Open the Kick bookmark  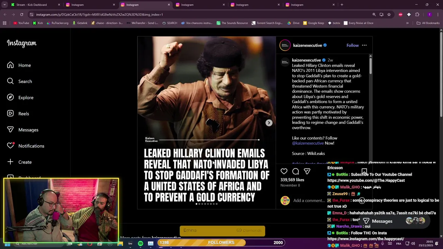[38, 23]
